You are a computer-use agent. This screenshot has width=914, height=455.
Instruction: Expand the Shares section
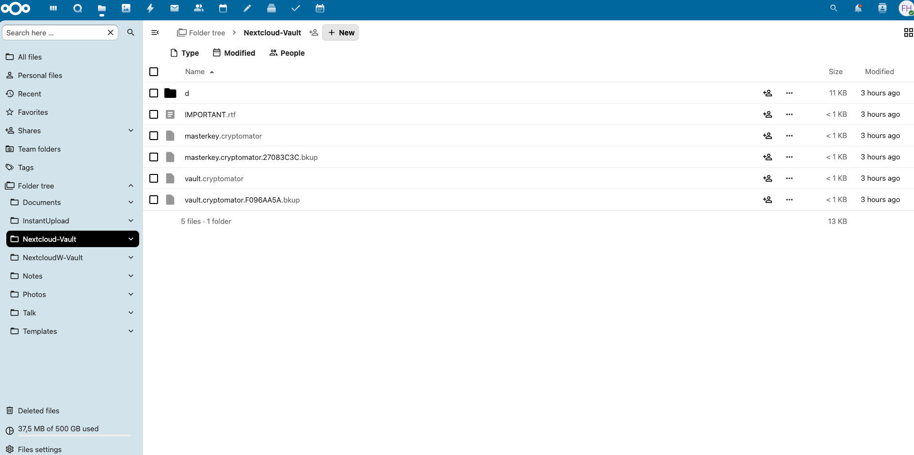tap(130, 130)
